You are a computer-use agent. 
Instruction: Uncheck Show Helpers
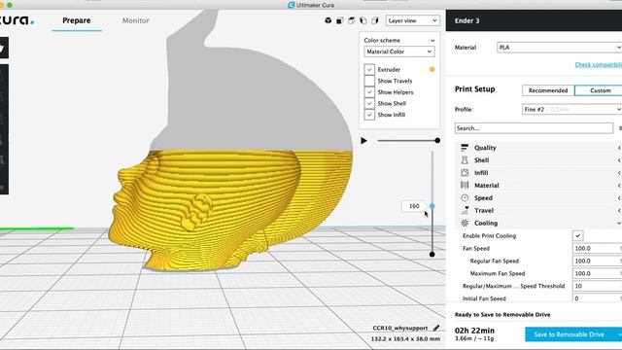(x=369, y=92)
